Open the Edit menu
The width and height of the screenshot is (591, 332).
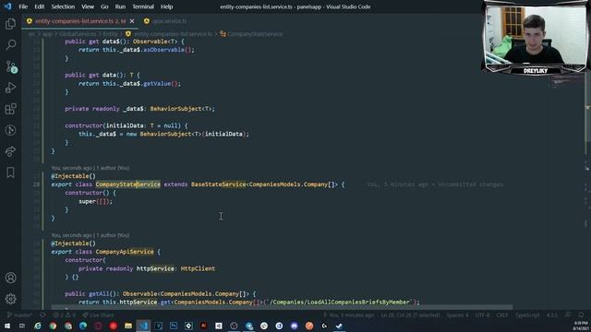[x=39, y=6]
